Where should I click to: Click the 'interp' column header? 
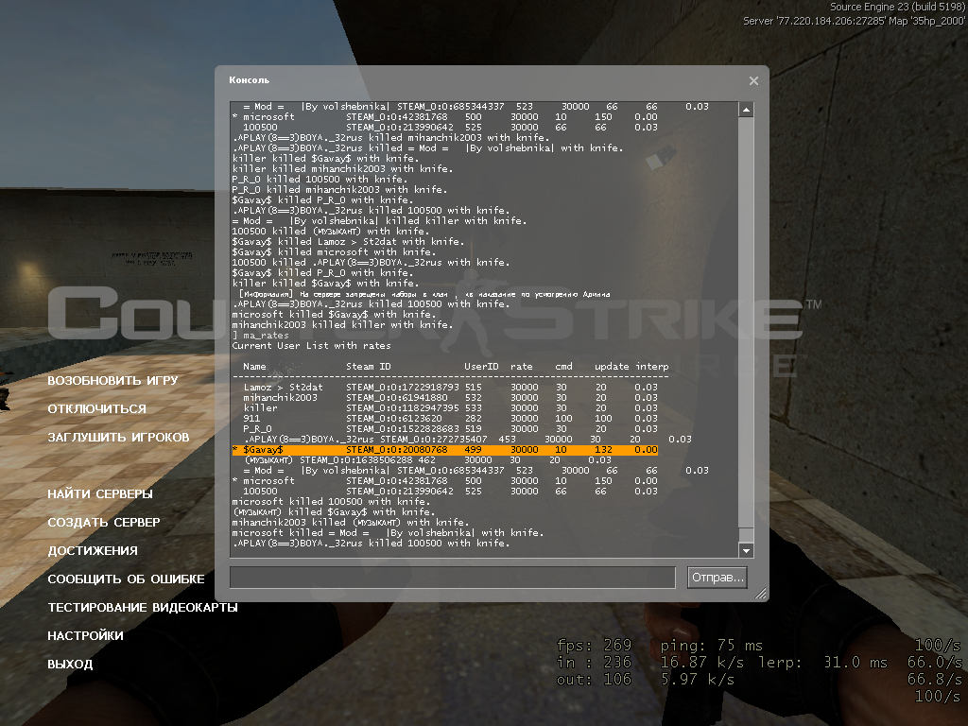click(x=652, y=367)
